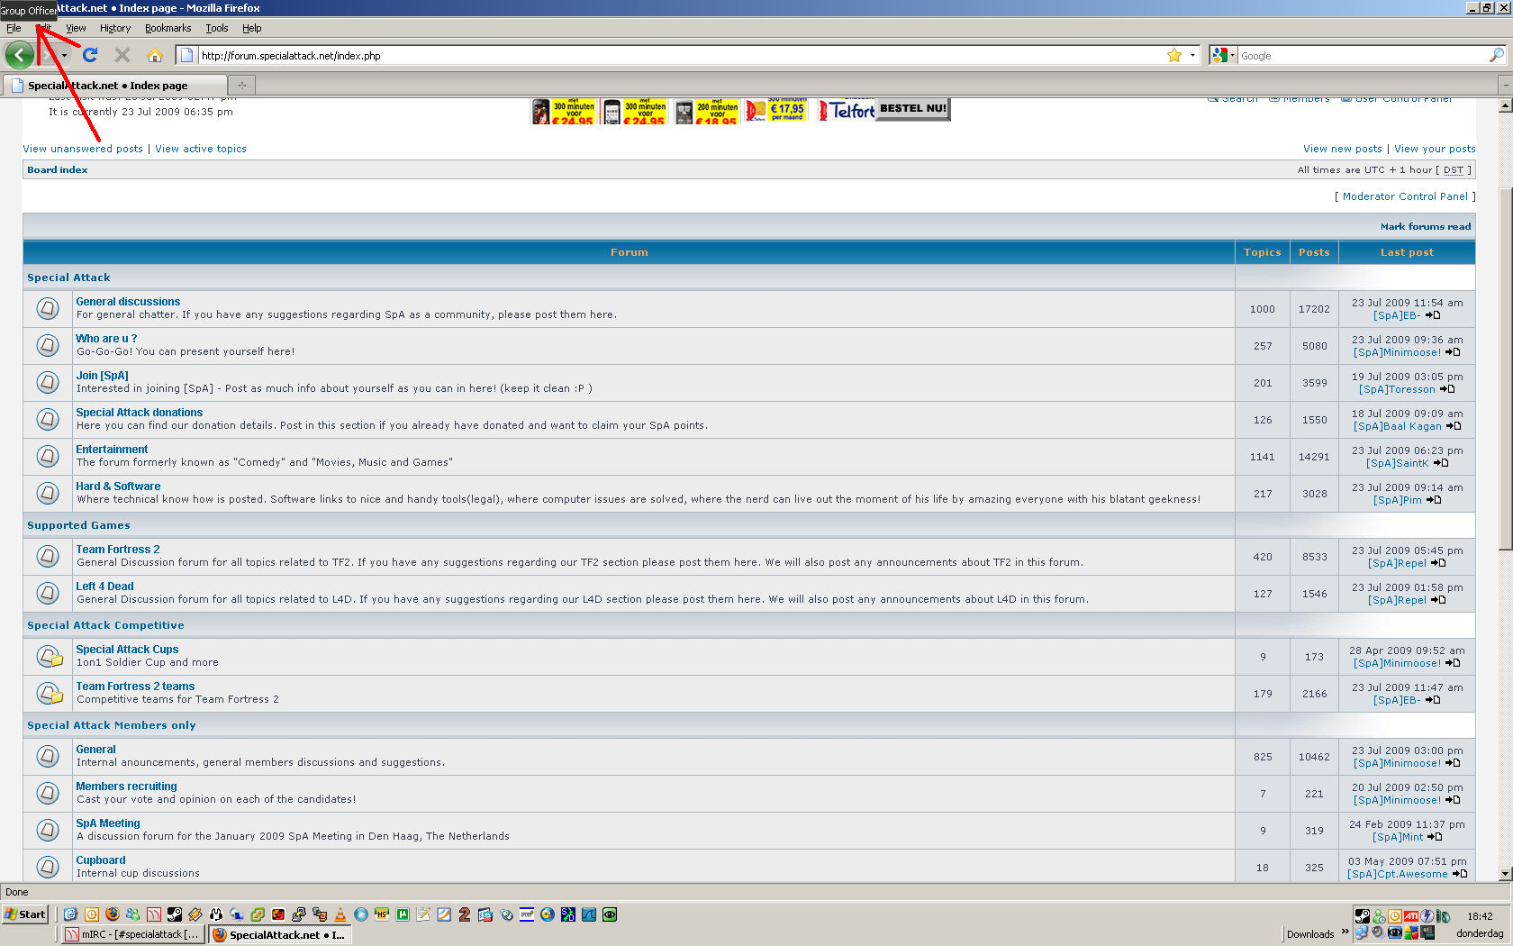Click in the Google search field
Viewport: 1513px width, 946px height.
(x=1363, y=56)
